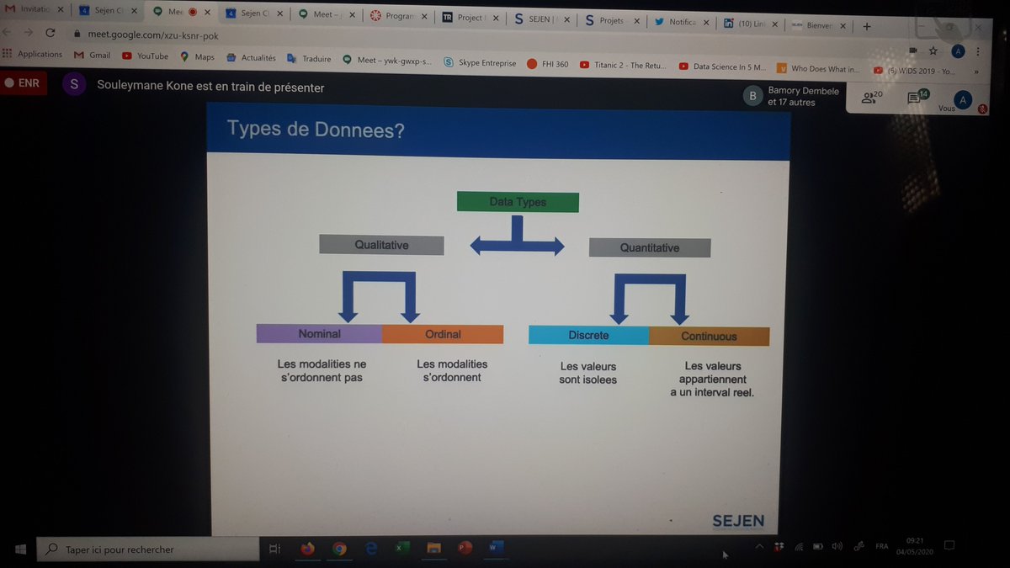Open the Windows notification center icon
The width and height of the screenshot is (1010, 568).
click(x=949, y=544)
